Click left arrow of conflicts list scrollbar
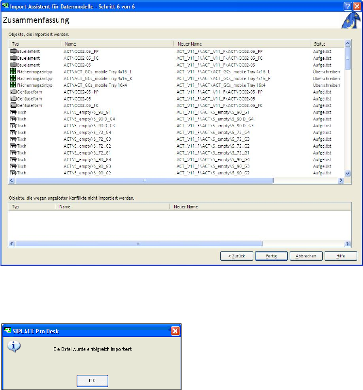Viewport: 363px width, 390px height. [12, 244]
